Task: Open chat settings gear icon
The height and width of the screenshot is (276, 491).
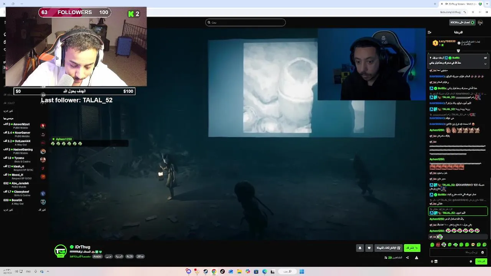Action: click(x=471, y=261)
